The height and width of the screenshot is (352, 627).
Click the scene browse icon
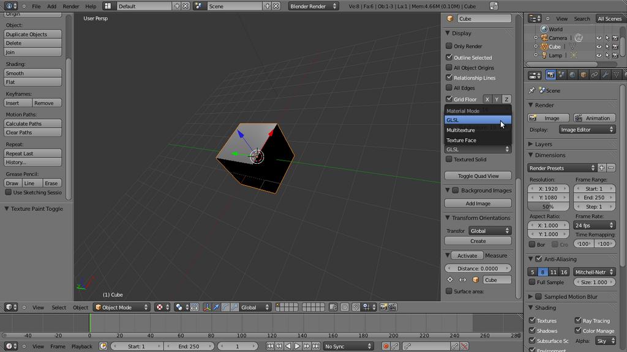[x=198, y=6]
